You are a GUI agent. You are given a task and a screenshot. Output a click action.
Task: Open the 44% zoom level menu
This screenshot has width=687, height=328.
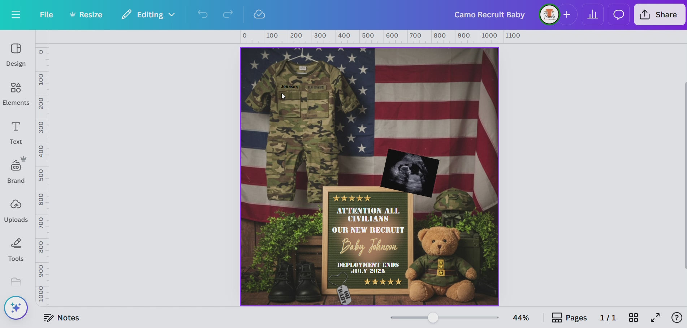521,318
